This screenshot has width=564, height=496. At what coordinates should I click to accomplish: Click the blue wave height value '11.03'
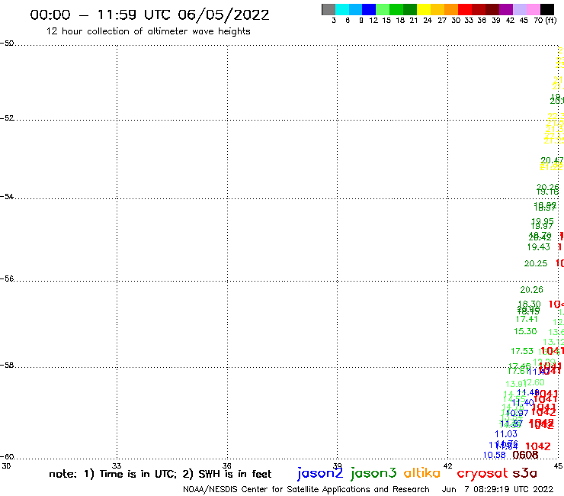[x=506, y=434]
